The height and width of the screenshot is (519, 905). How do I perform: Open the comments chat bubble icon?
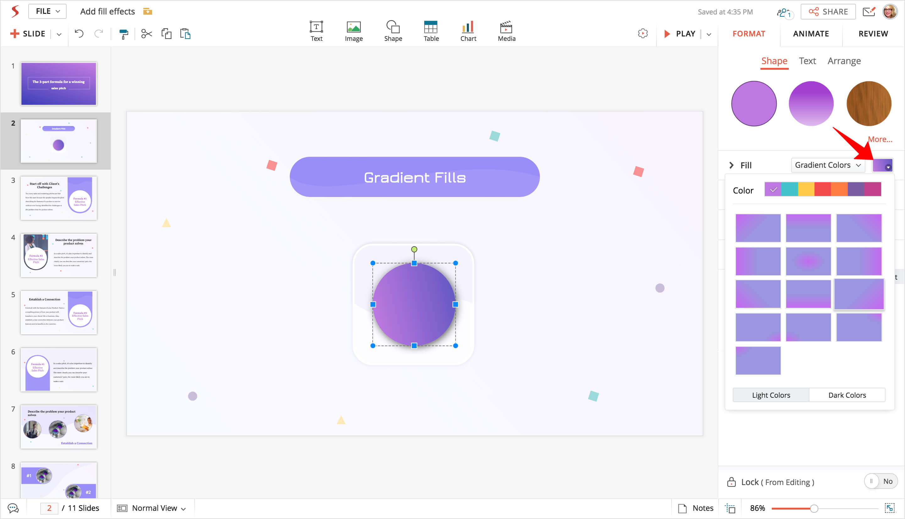pos(13,508)
